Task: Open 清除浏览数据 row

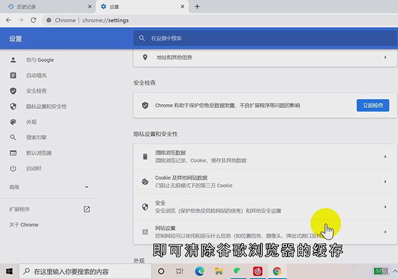Action: tap(265, 157)
